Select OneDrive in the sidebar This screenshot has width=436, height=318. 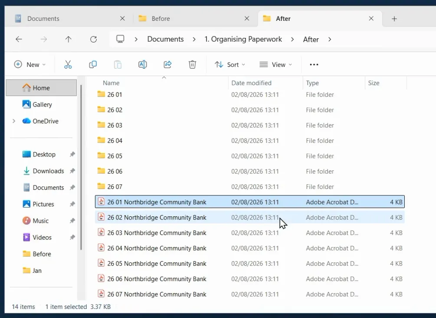click(42, 121)
